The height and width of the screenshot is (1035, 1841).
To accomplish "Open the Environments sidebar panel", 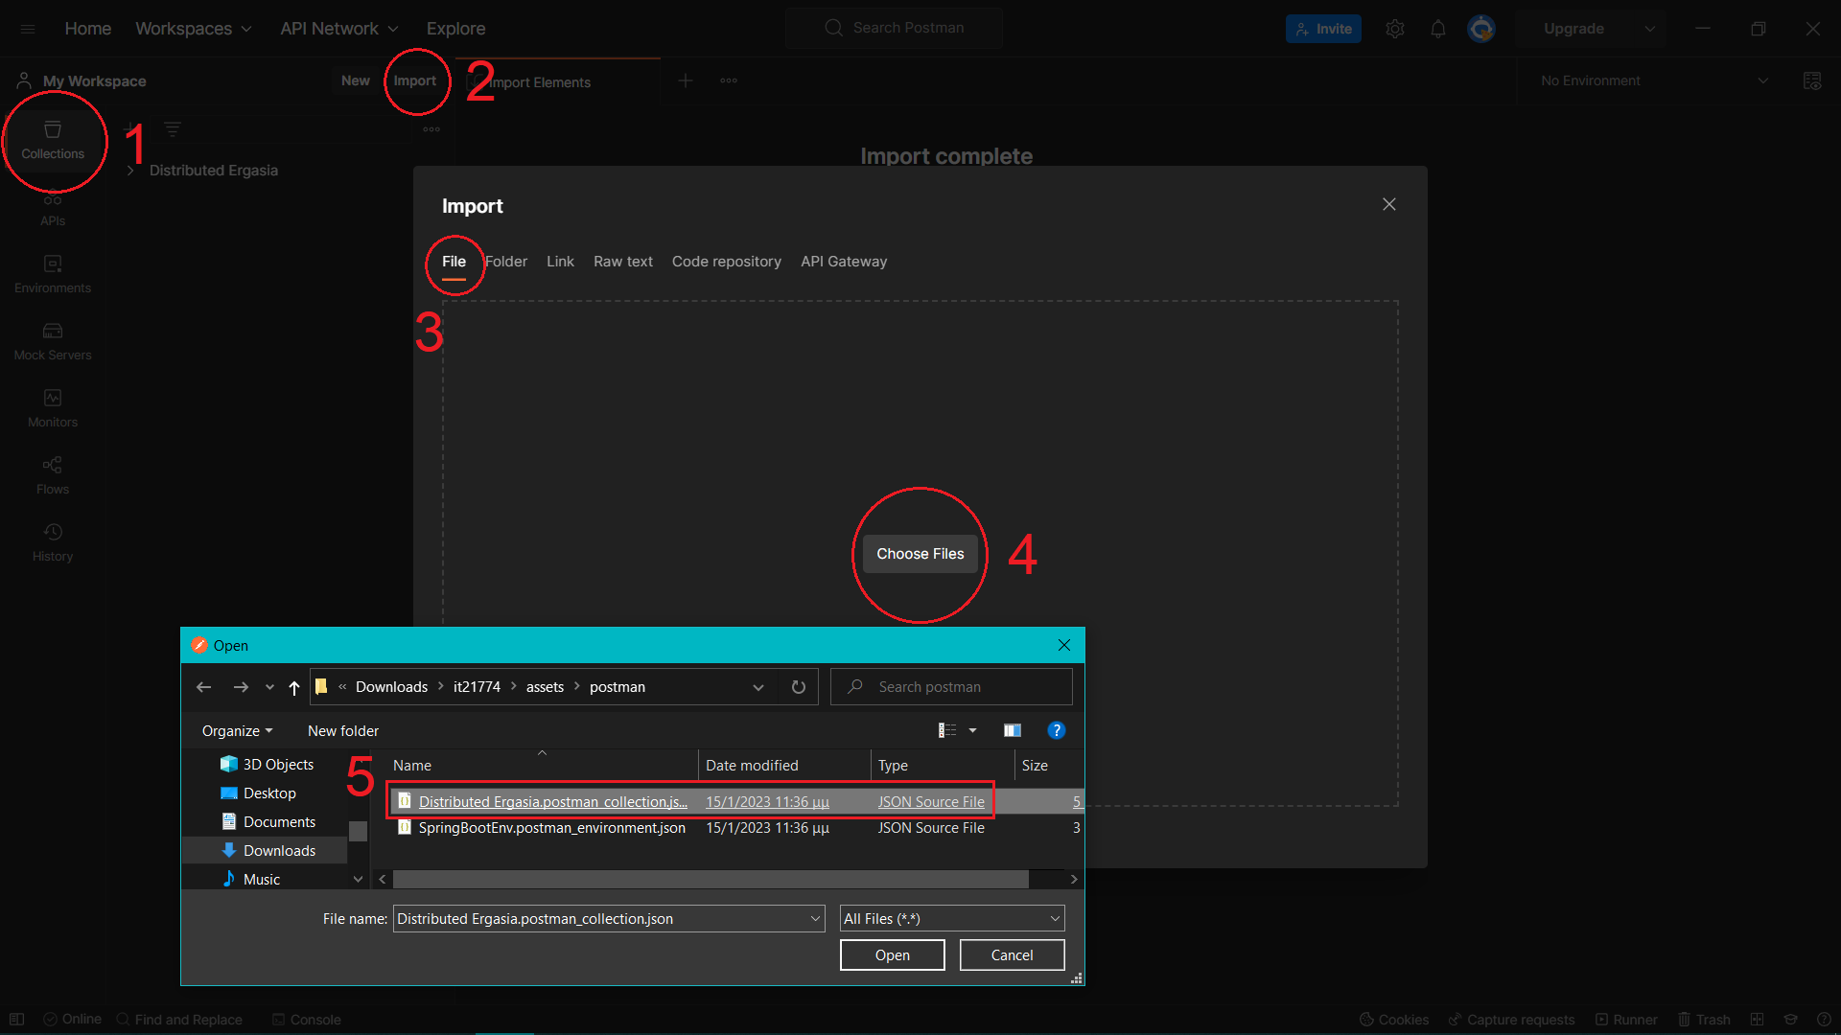I will 53,274.
